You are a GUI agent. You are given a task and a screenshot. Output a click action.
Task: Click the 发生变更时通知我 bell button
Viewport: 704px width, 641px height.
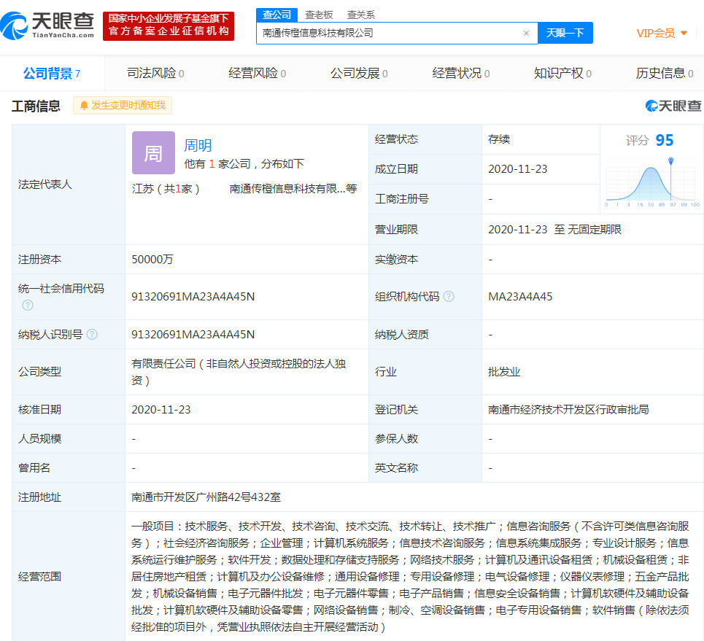click(x=123, y=106)
